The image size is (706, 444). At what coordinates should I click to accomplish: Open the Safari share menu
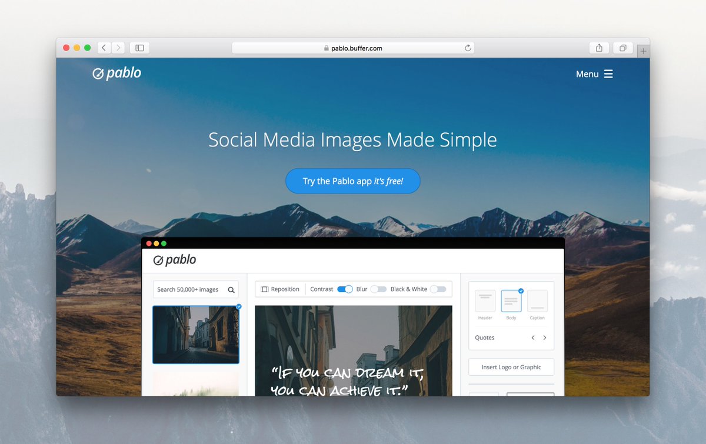pos(599,48)
